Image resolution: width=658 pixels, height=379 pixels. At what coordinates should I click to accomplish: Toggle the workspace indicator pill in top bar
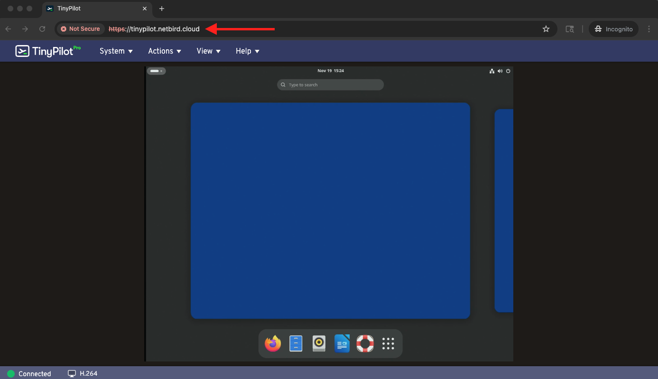pyautogui.click(x=156, y=71)
